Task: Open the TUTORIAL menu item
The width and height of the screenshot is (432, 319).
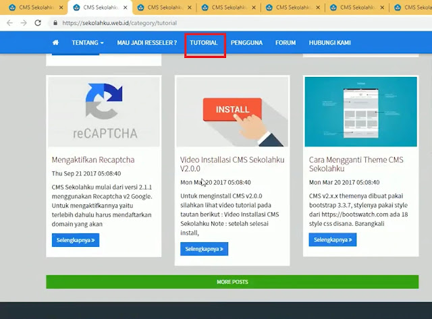Action: (204, 42)
